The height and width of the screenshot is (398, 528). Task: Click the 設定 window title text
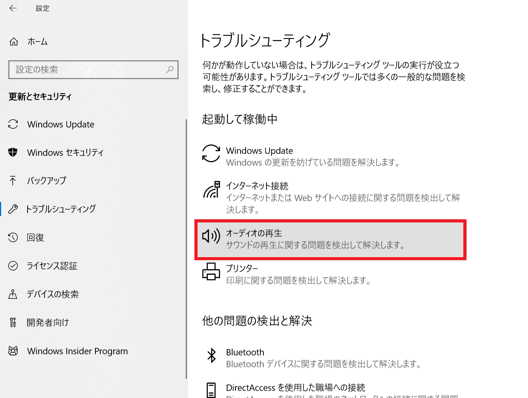tap(43, 8)
